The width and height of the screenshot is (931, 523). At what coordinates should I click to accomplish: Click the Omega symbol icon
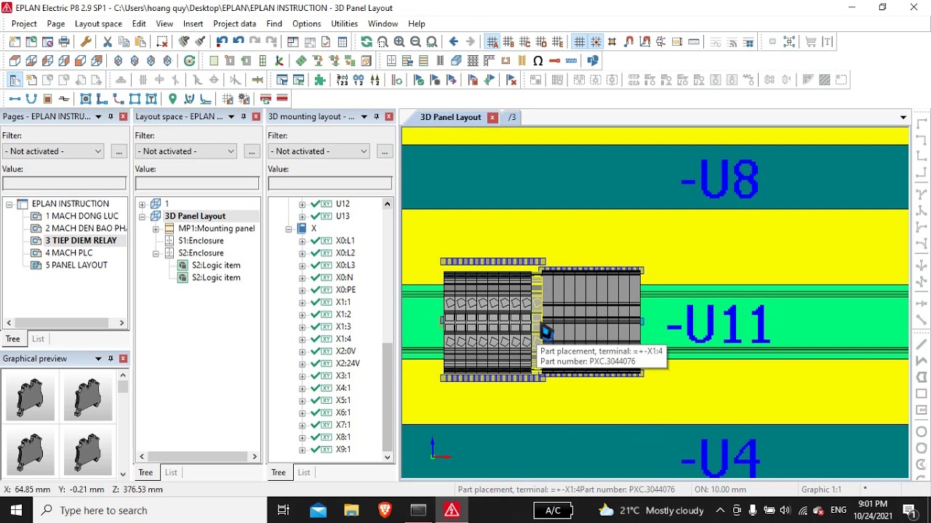[538, 61]
